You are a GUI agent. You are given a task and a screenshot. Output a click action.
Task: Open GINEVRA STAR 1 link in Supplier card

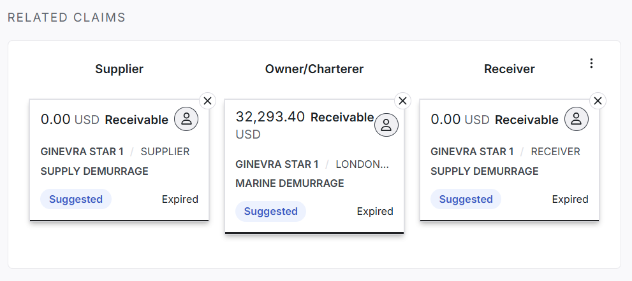pyautogui.click(x=82, y=152)
